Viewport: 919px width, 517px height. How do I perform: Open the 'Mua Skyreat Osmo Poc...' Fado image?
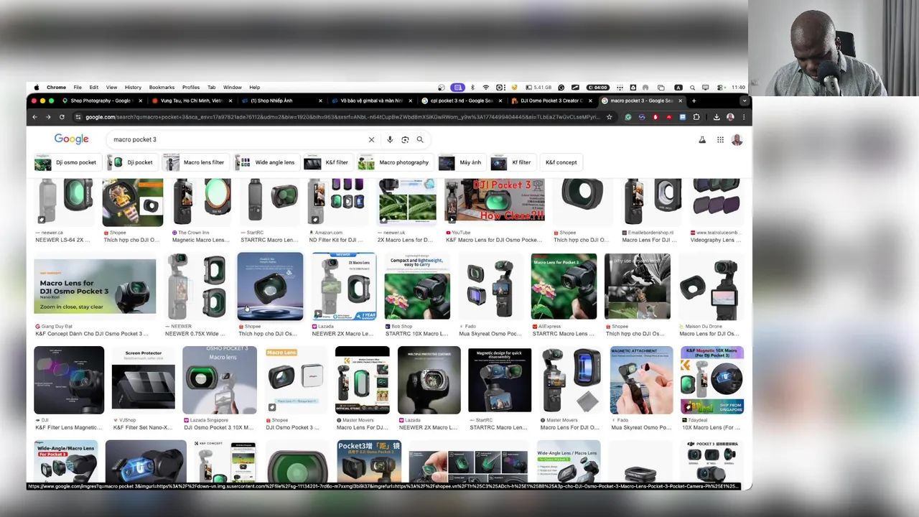click(x=490, y=287)
